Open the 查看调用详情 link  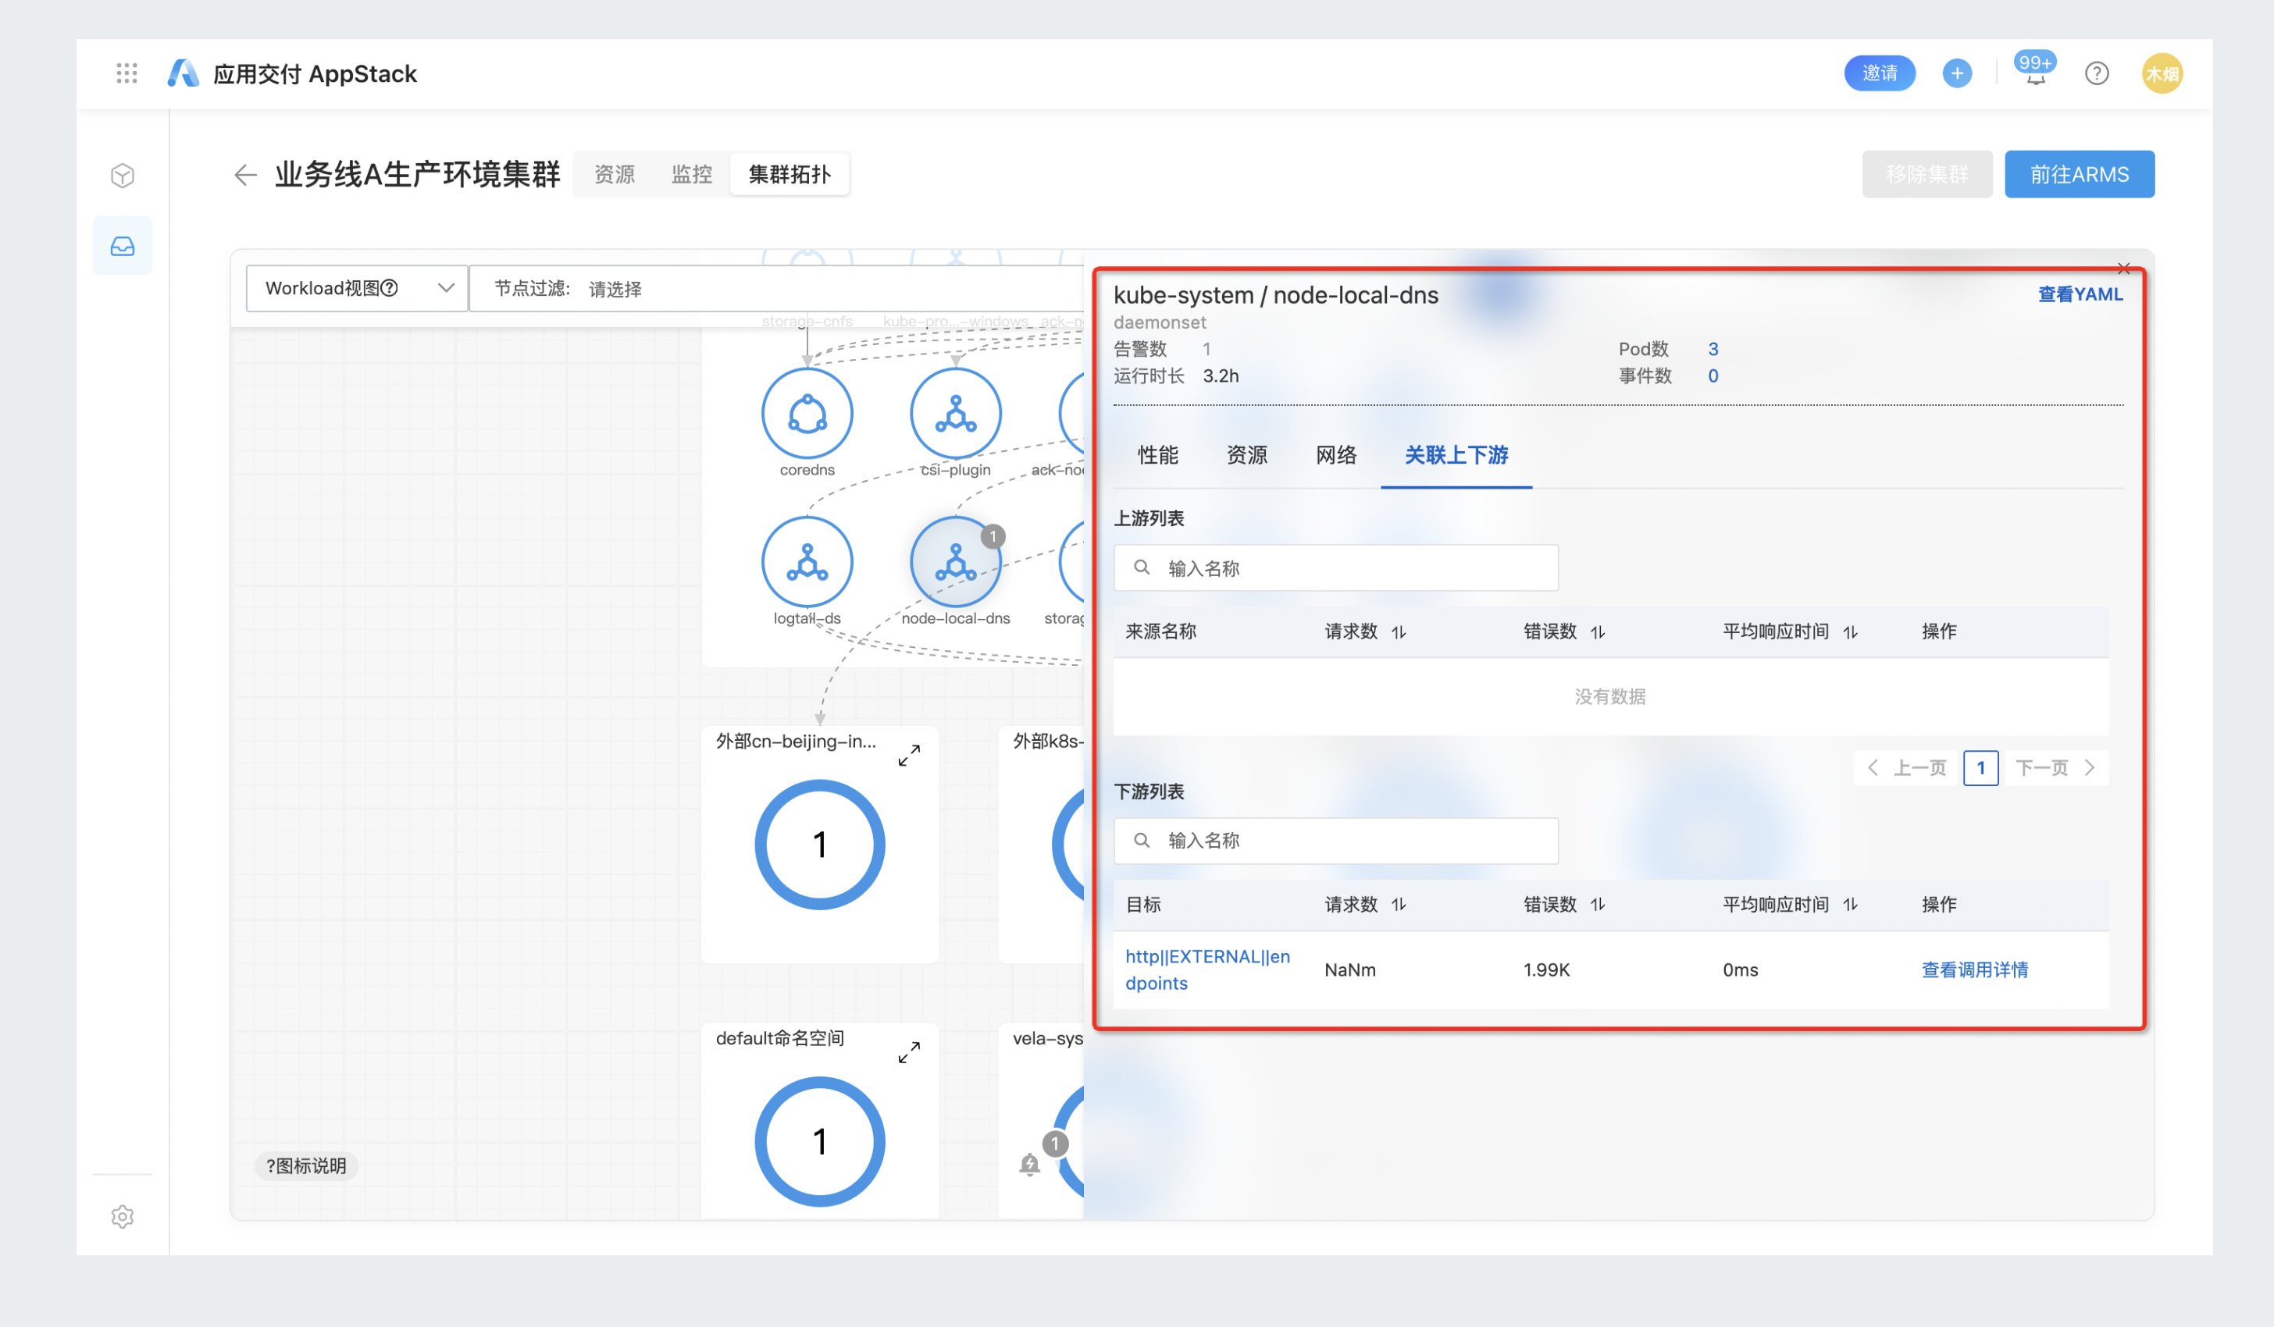(x=1974, y=969)
